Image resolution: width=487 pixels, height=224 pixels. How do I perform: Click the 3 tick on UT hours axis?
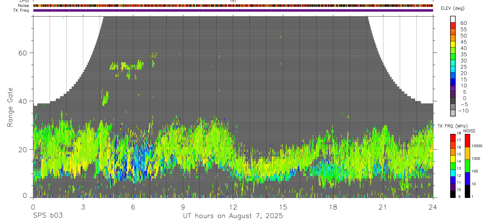(x=83, y=207)
